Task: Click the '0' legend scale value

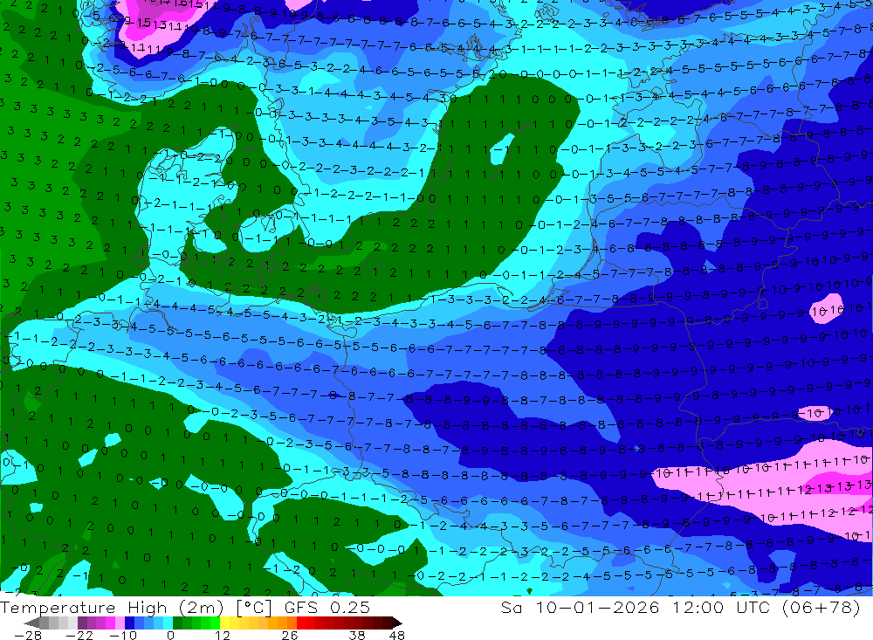Action: [170, 635]
